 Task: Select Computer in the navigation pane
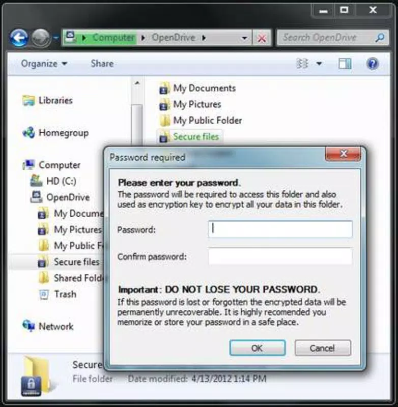[x=60, y=165]
